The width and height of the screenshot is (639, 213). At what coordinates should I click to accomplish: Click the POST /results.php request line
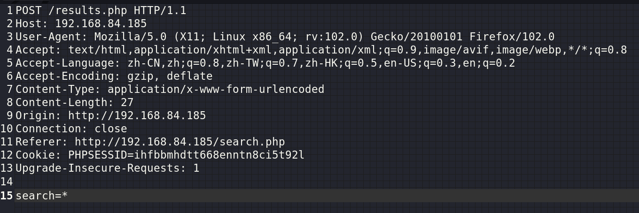pos(101,10)
